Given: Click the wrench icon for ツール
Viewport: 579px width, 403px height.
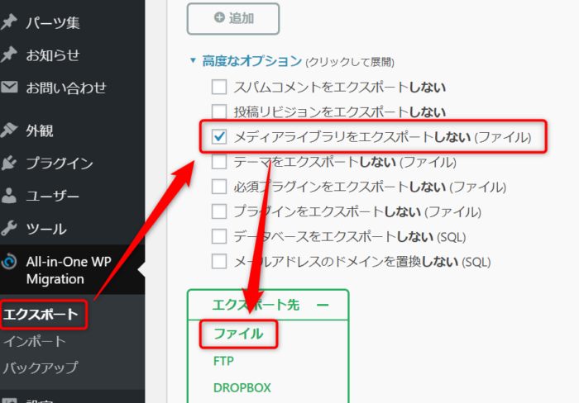Looking at the screenshot, I should pyautogui.click(x=10, y=229).
